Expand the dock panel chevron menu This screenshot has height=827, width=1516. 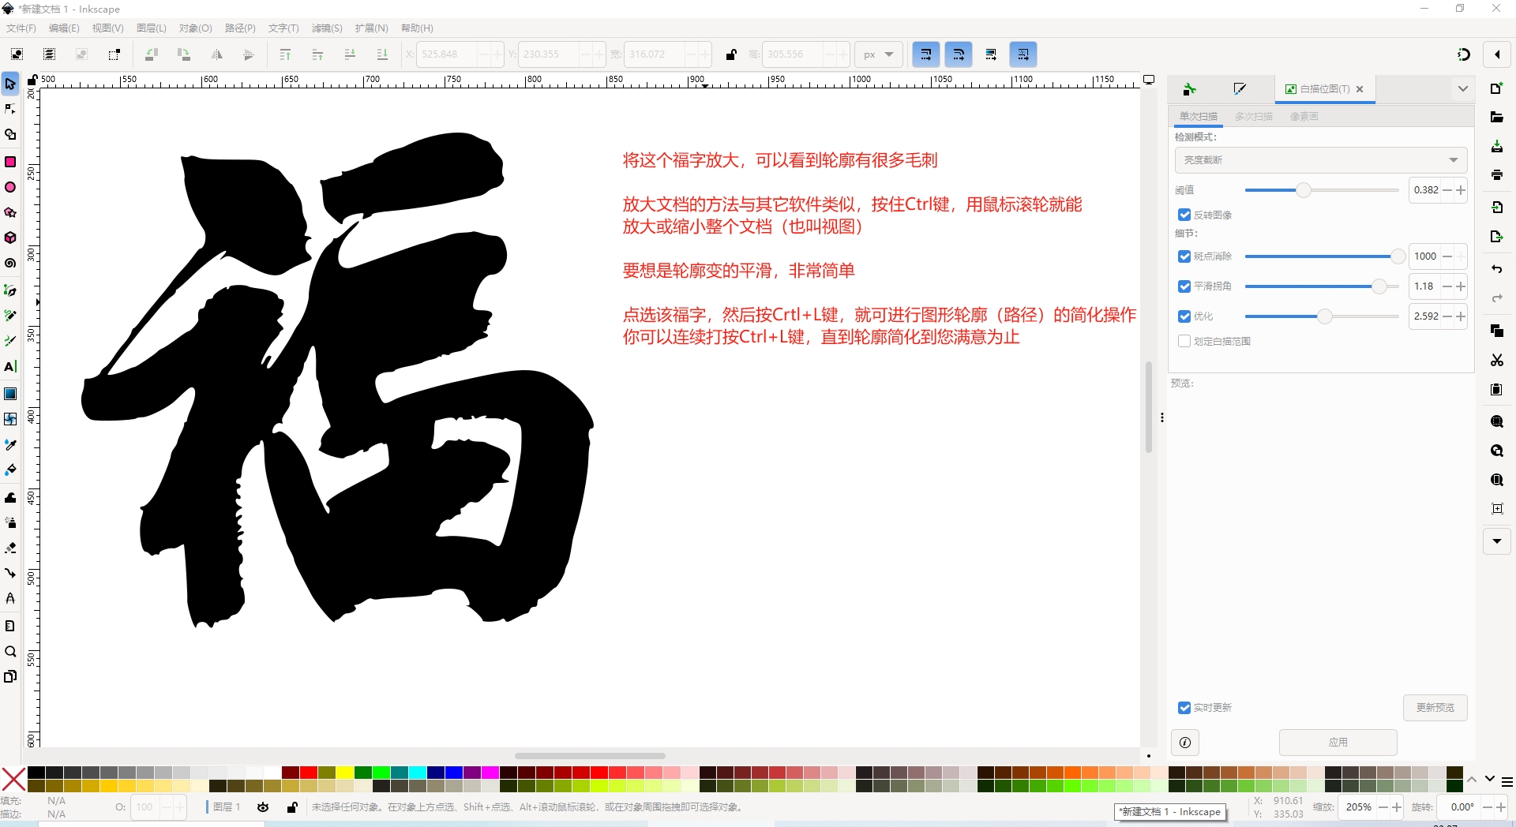pyautogui.click(x=1462, y=89)
